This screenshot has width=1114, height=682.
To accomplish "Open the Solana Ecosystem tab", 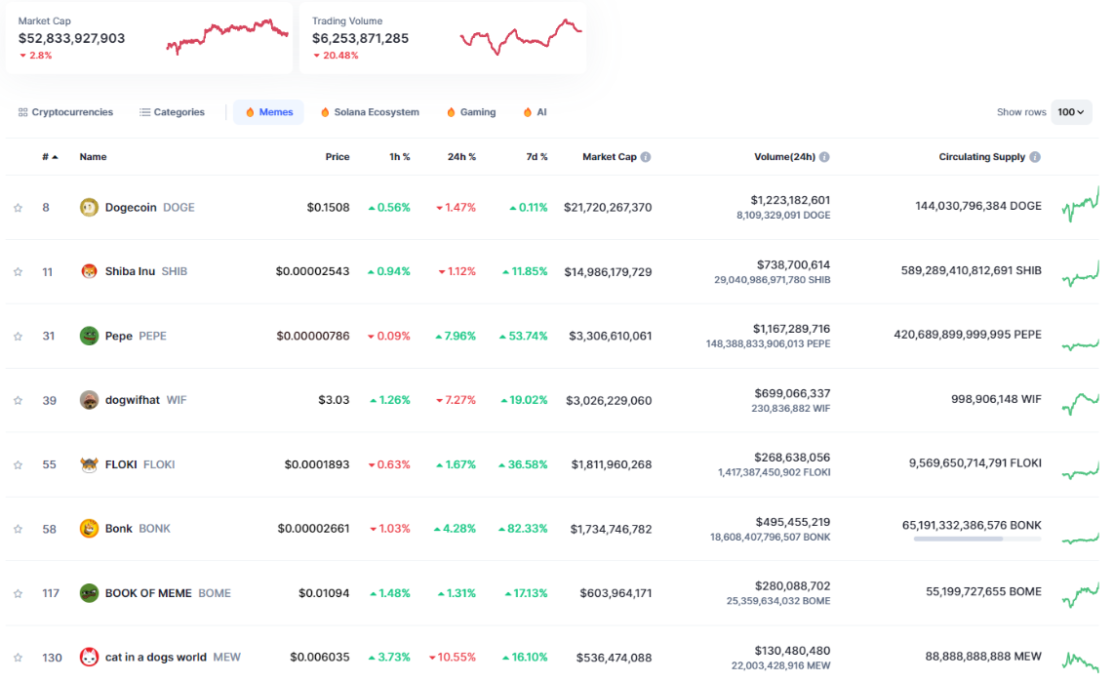I will [370, 112].
